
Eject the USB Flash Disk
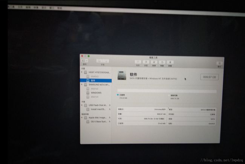110,105
